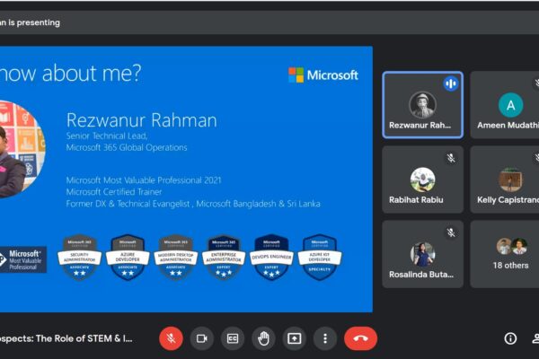The width and height of the screenshot is (539, 359).
Task: Click the Kelly Capistrano participant tile
Action: [505, 179]
